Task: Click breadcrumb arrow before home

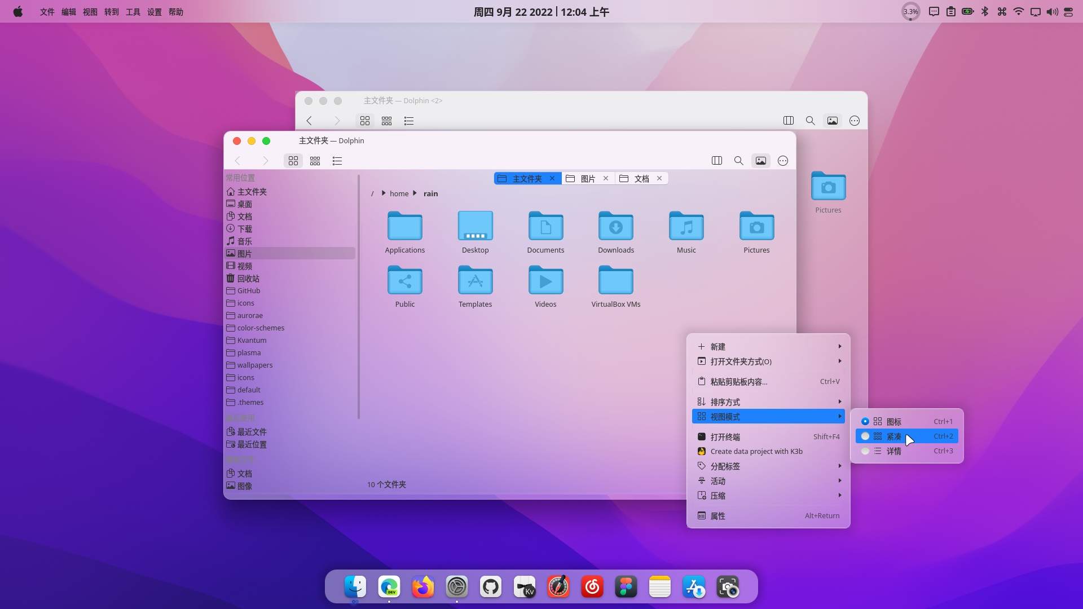Action: click(384, 193)
